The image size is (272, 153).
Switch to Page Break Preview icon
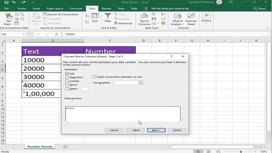point(218,151)
